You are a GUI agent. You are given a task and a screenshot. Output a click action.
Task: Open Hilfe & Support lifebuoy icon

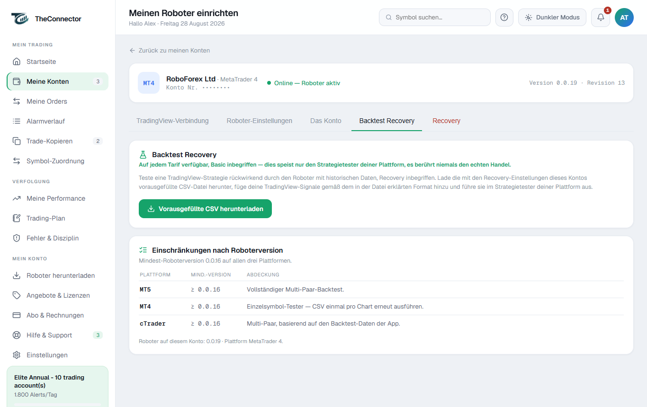(x=17, y=335)
